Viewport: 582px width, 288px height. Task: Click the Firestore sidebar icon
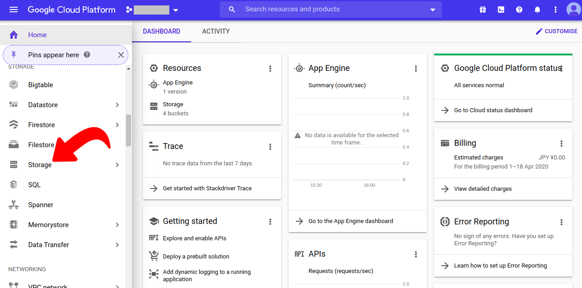[x=14, y=125]
